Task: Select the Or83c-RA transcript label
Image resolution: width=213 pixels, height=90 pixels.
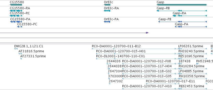Action: 111,8
